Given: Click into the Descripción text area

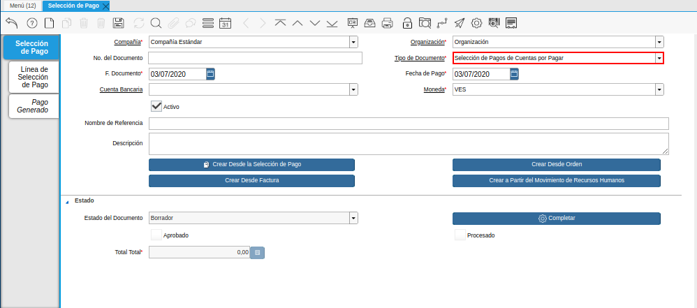Looking at the screenshot, I should coord(409,144).
